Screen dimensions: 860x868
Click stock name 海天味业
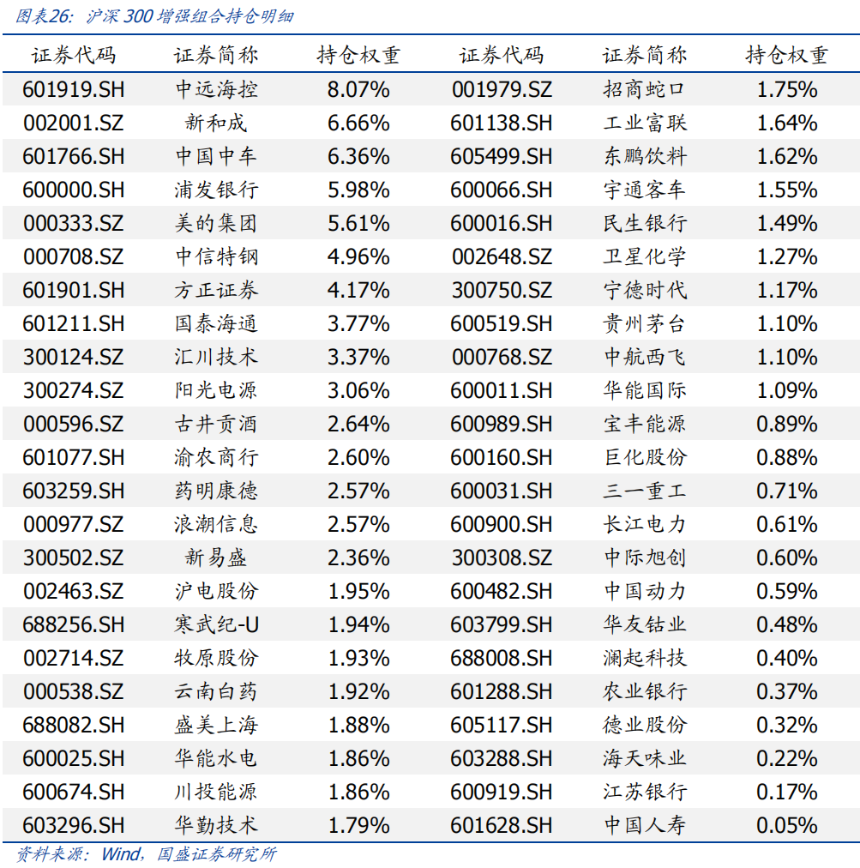[x=645, y=758]
